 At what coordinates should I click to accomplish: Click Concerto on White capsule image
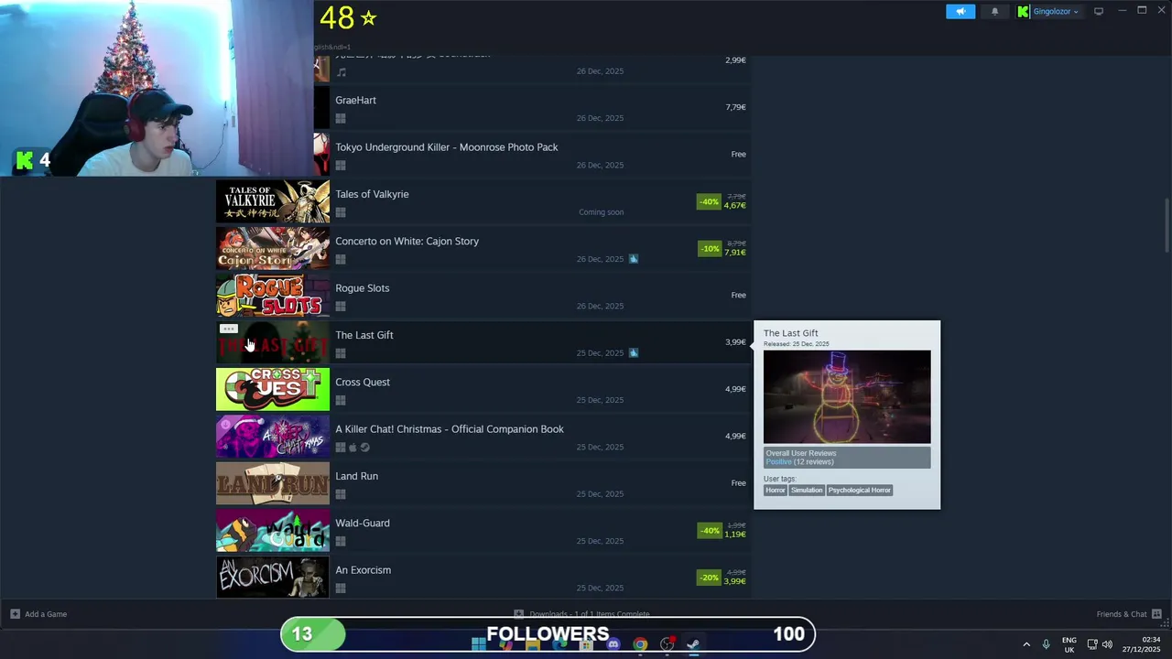click(273, 248)
